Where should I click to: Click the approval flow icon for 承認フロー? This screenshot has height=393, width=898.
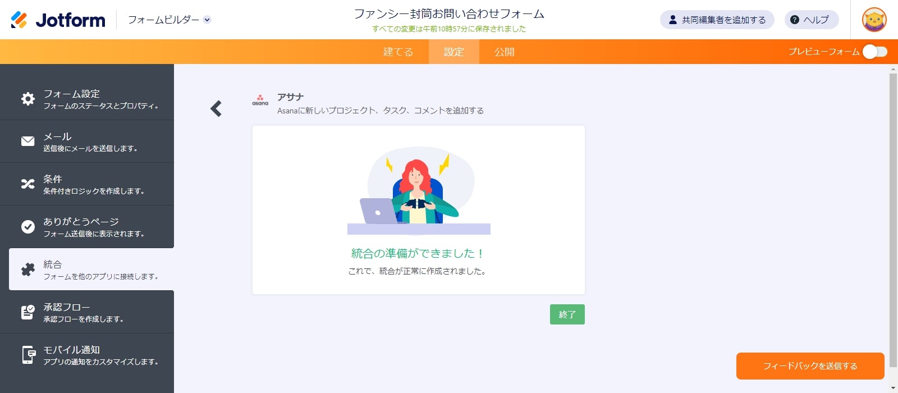pos(28,312)
